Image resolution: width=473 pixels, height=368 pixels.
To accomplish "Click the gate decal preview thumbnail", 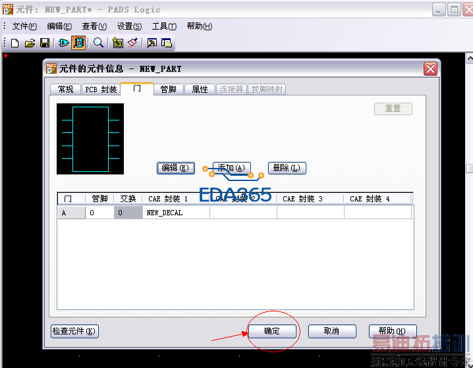I will click(x=90, y=139).
